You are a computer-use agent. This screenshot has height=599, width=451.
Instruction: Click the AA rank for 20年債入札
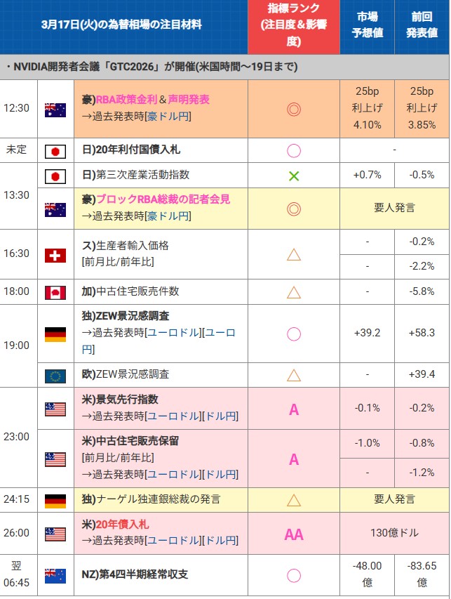pyautogui.click(x=294, y=534)
